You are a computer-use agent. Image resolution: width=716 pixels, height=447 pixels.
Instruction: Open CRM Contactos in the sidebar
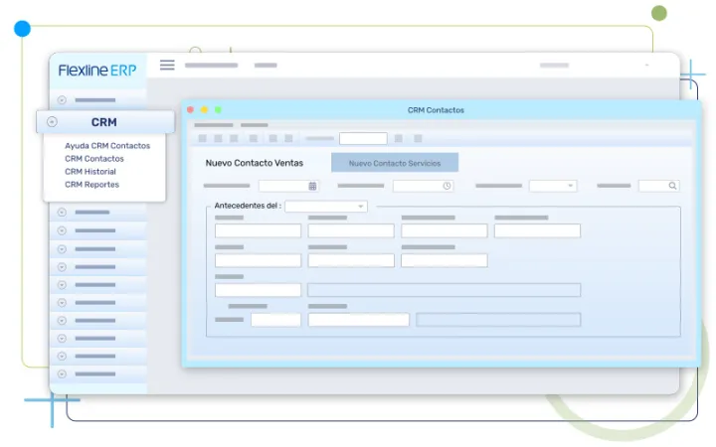94,159
